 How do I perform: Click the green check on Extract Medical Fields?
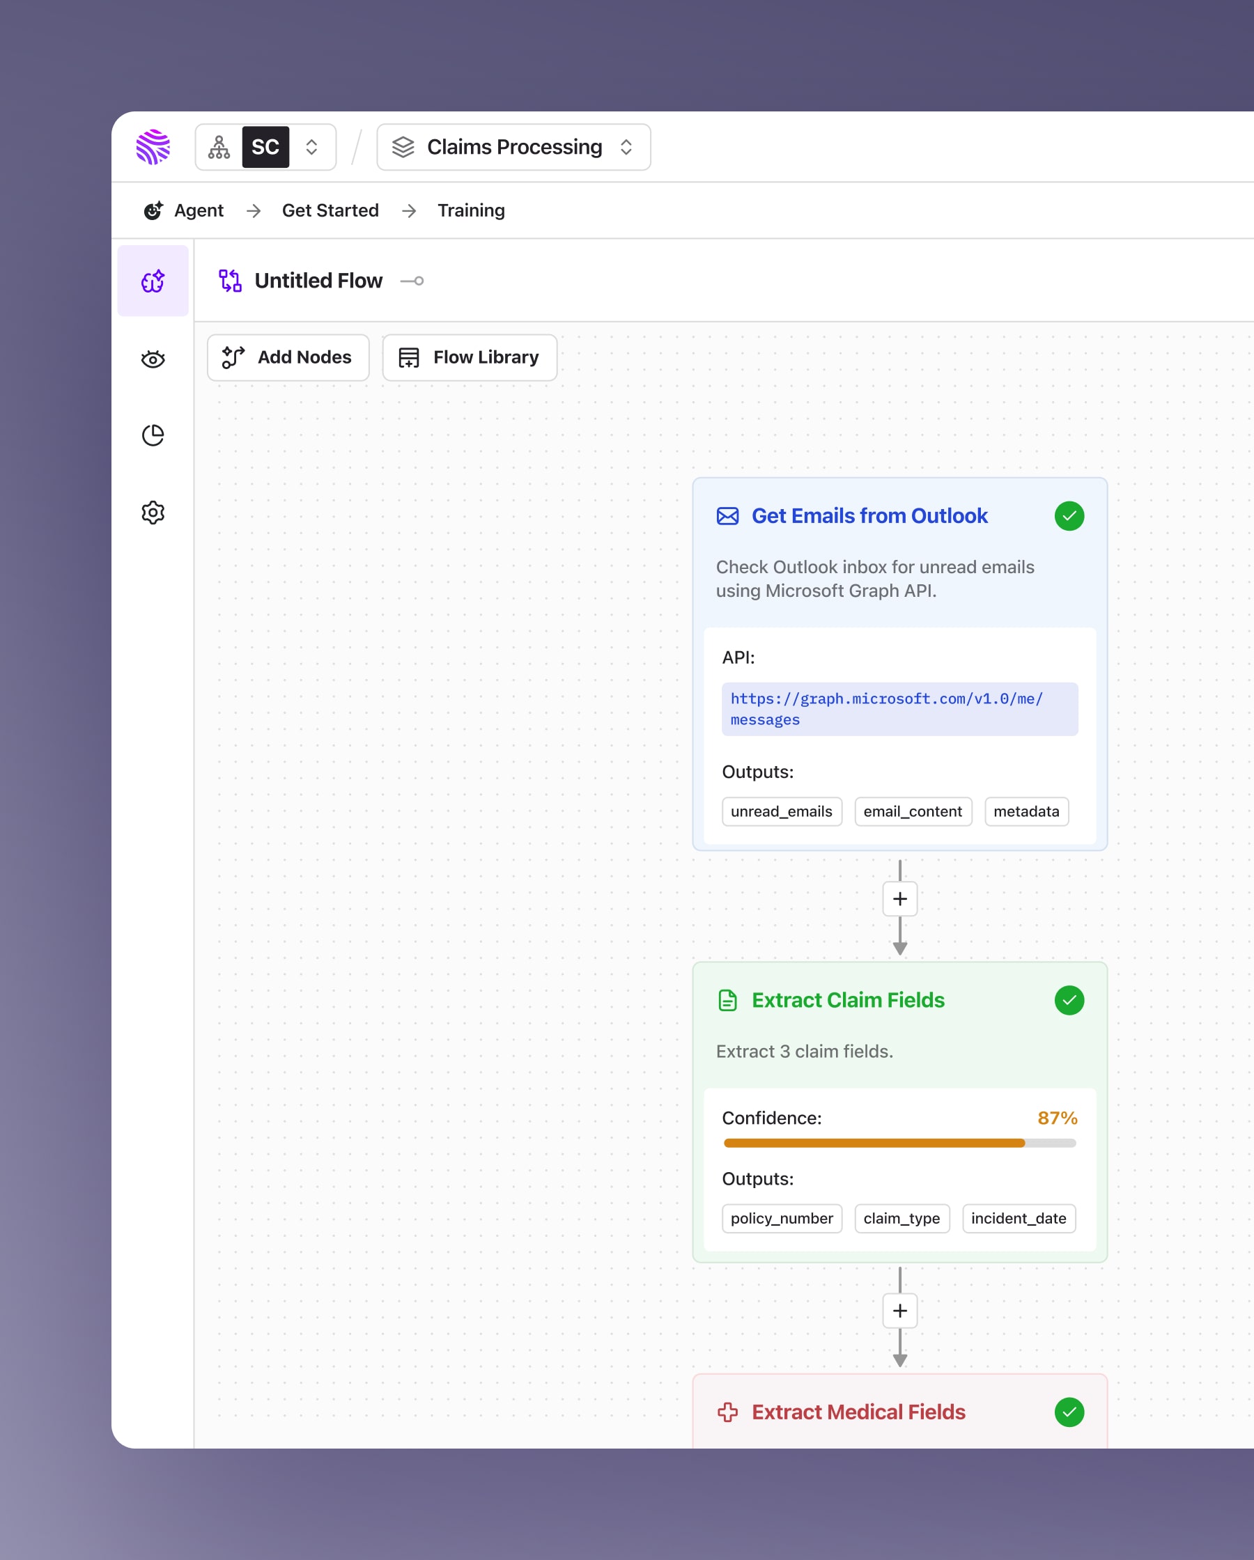click(x=1069, y=1412)
